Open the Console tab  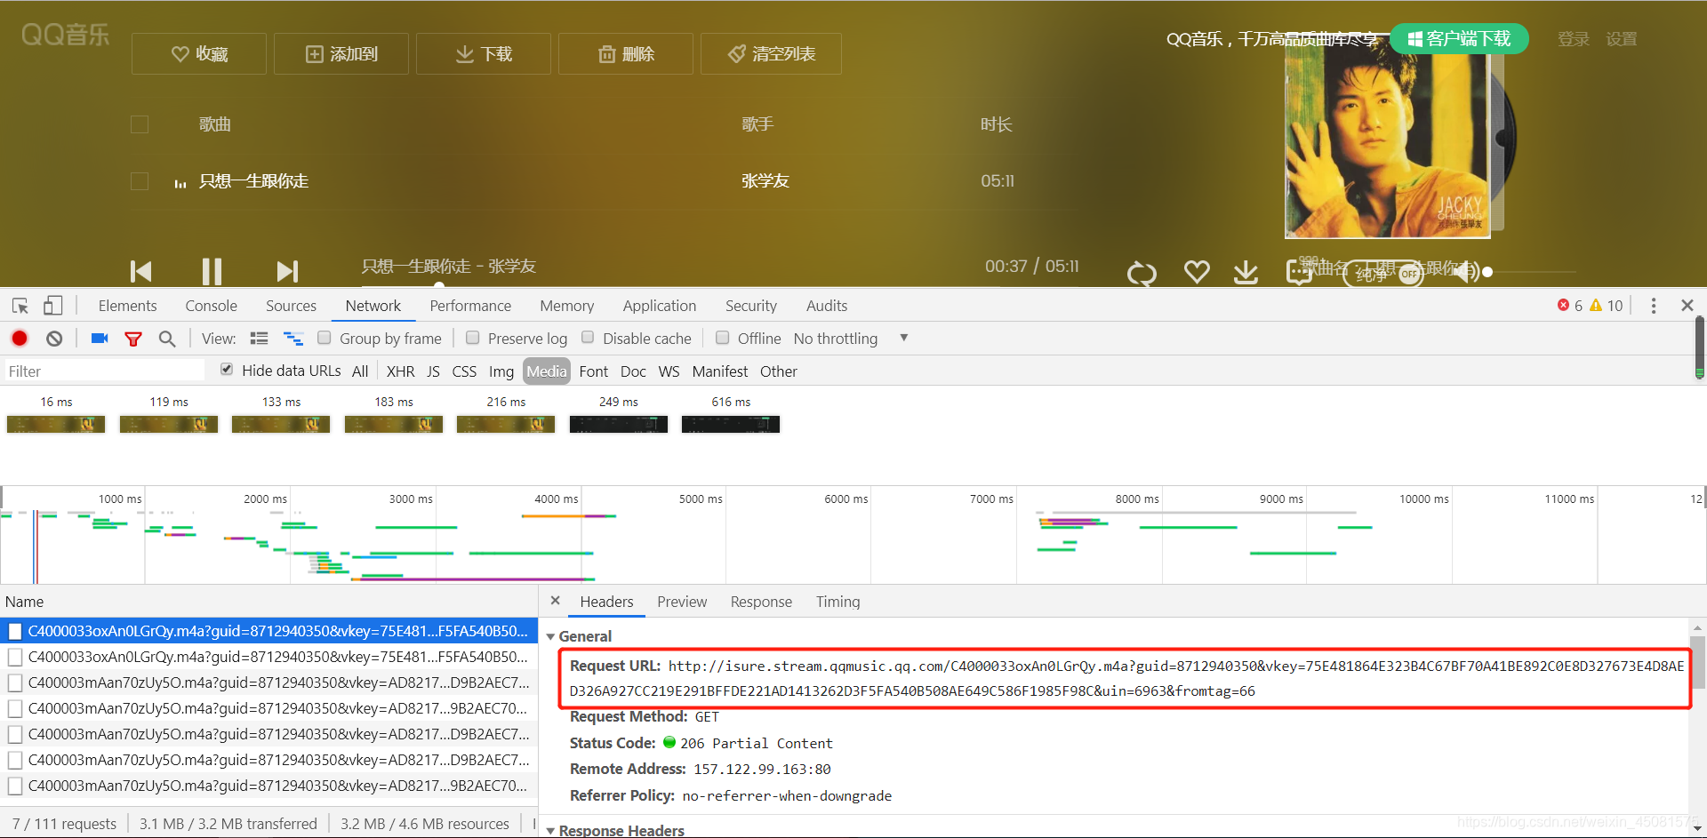(211, 306)
